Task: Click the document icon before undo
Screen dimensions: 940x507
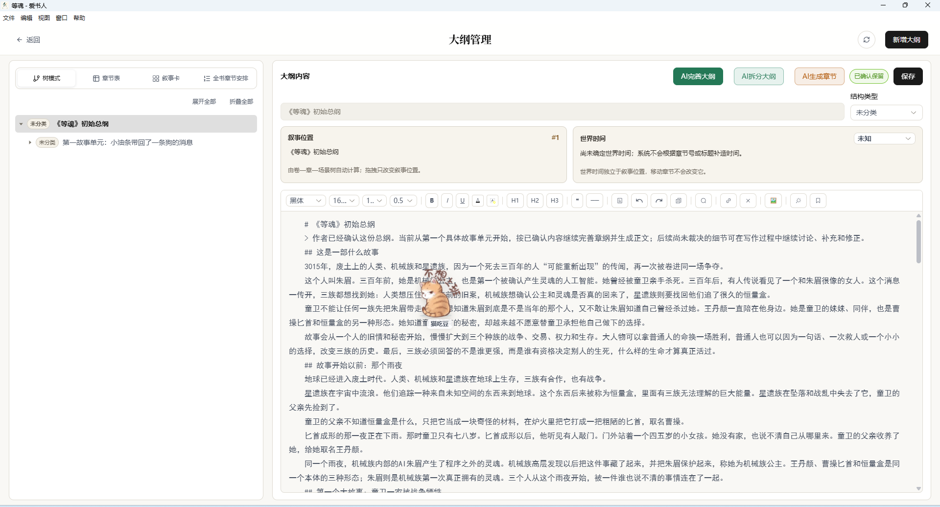Action: click(620, 201)
